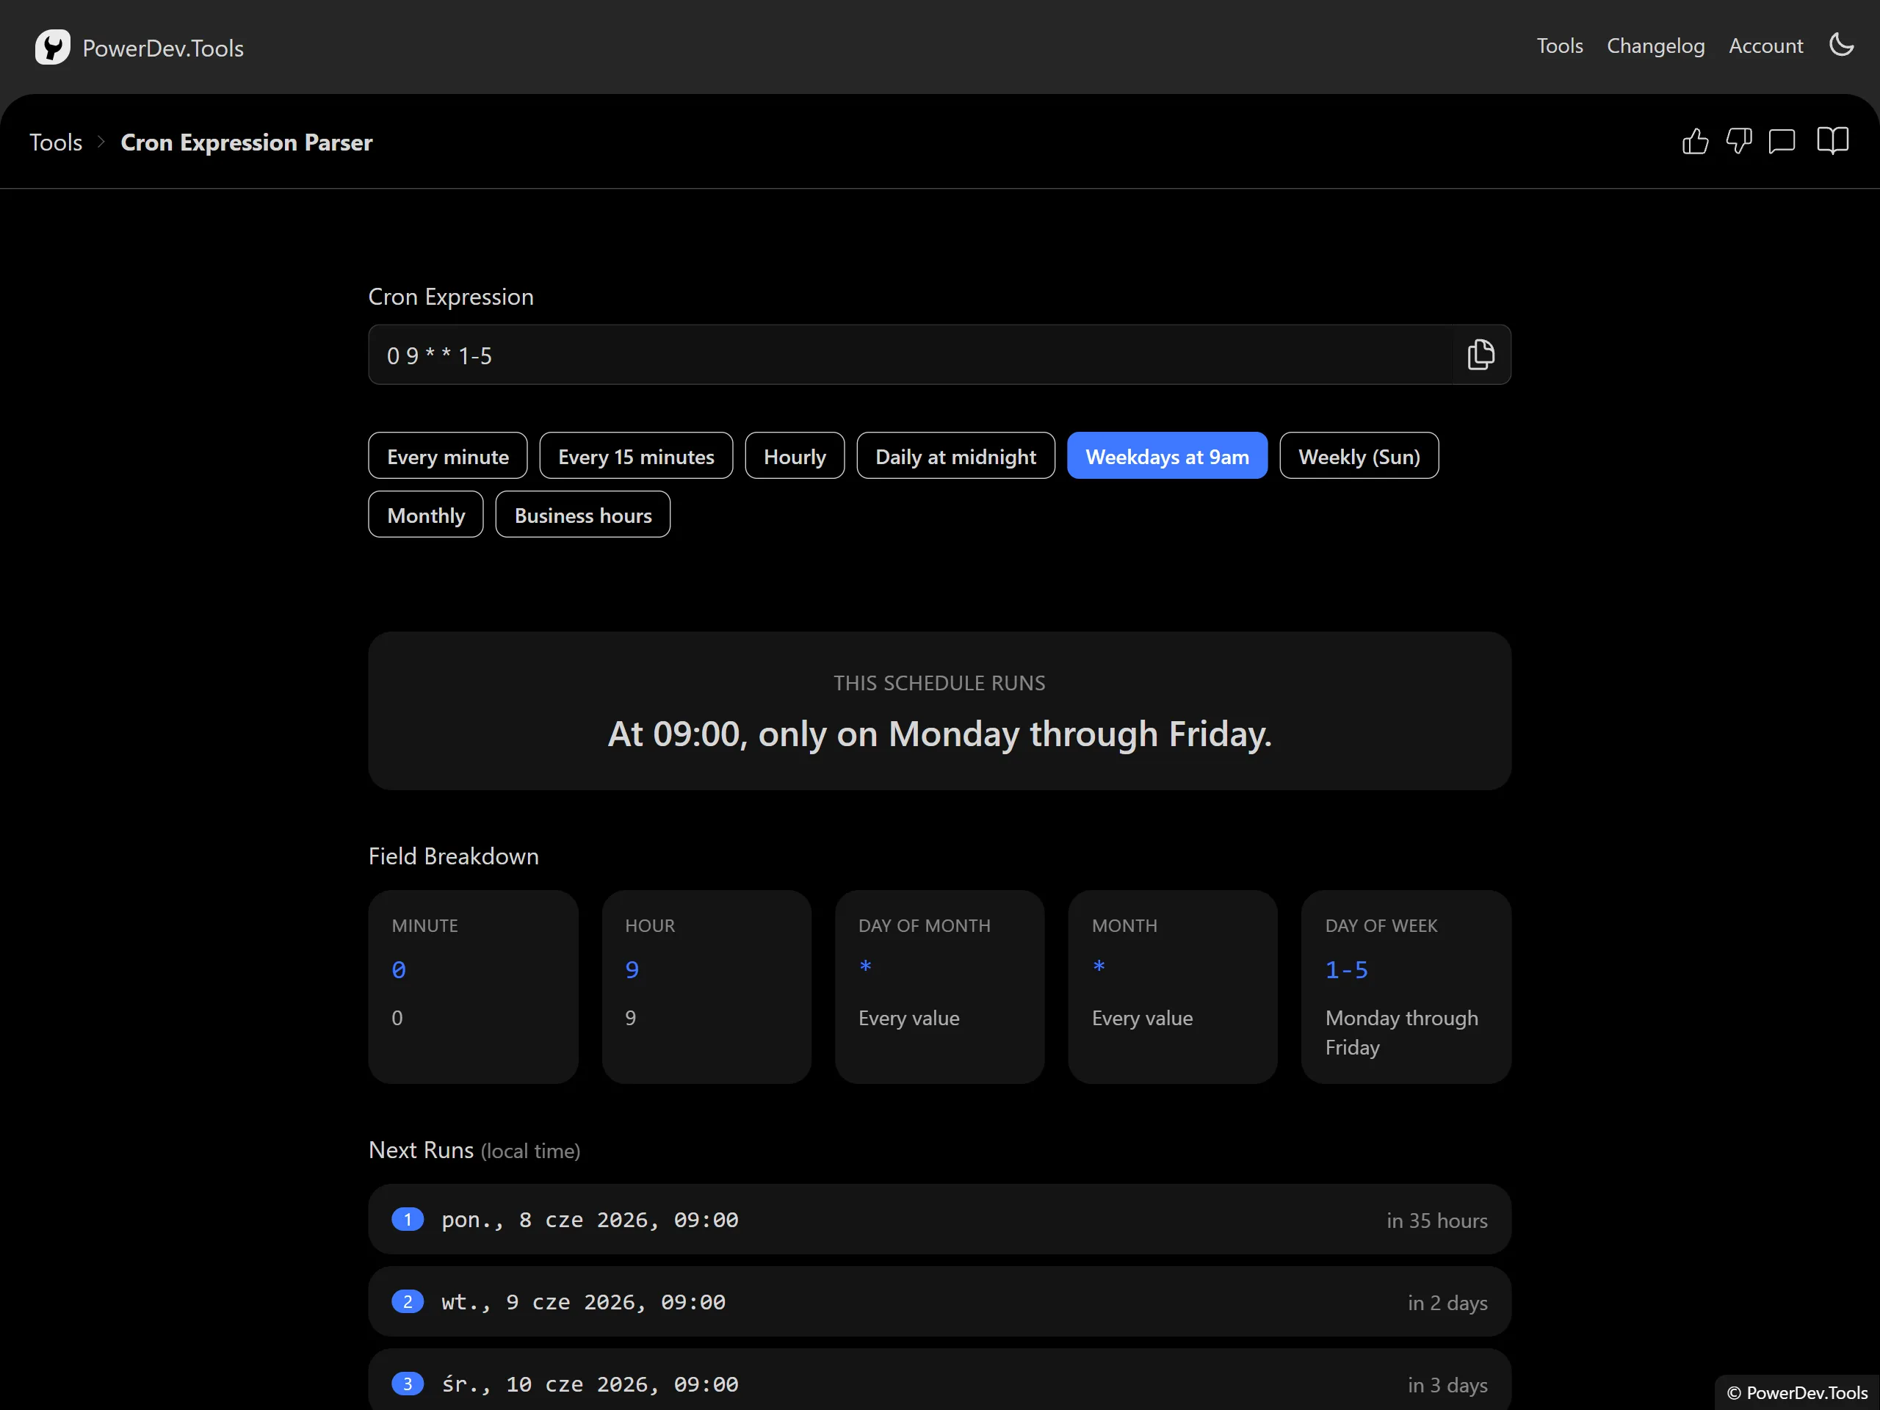Copy the cron expression to clipboard
The image size is (1880, 1410).
[1480, 355]
